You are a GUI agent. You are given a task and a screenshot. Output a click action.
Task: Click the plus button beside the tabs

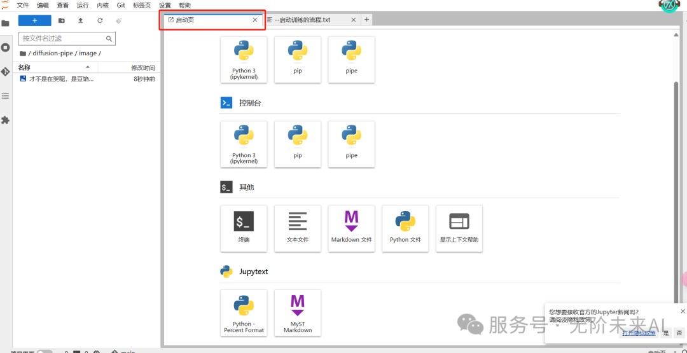367,20
